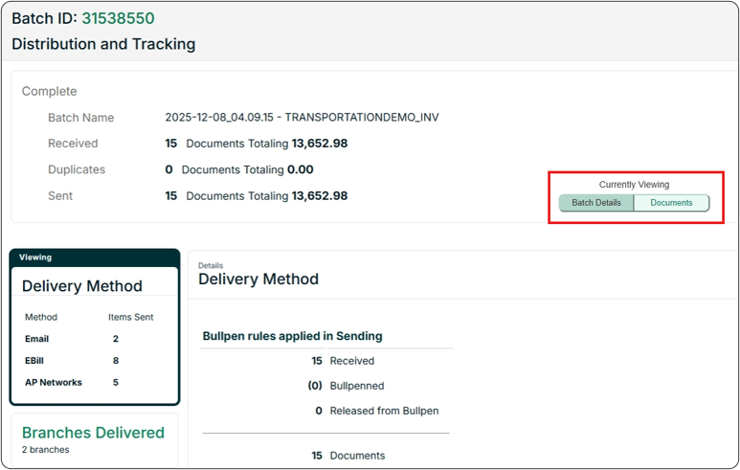Click the Received documents total 13,652.98
The width and height of the screenshot is (740, 470).
pos(319,144)
